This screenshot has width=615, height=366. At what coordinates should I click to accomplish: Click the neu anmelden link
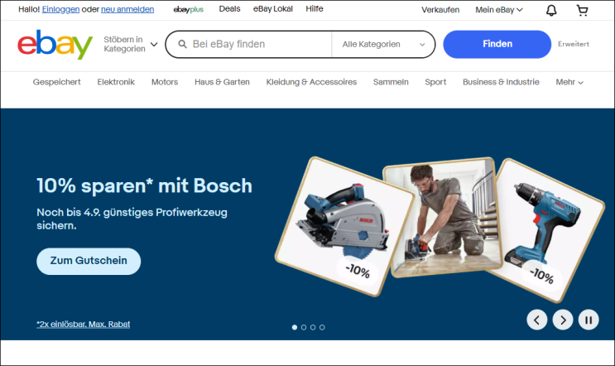tap(127, 9)
